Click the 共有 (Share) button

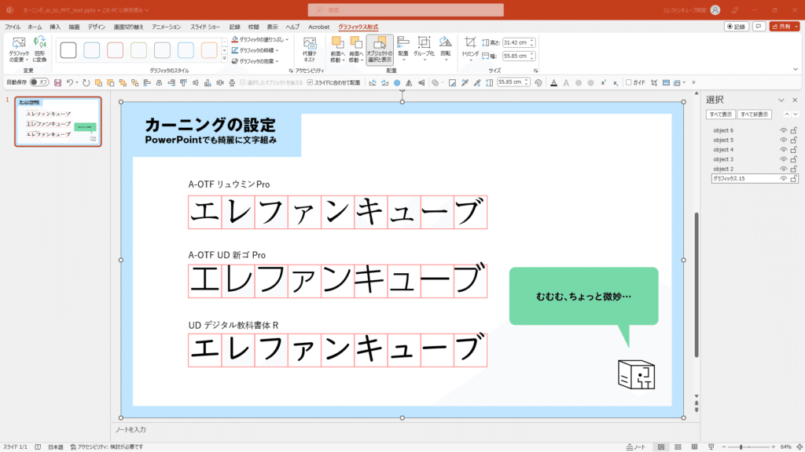click(785, 27)
